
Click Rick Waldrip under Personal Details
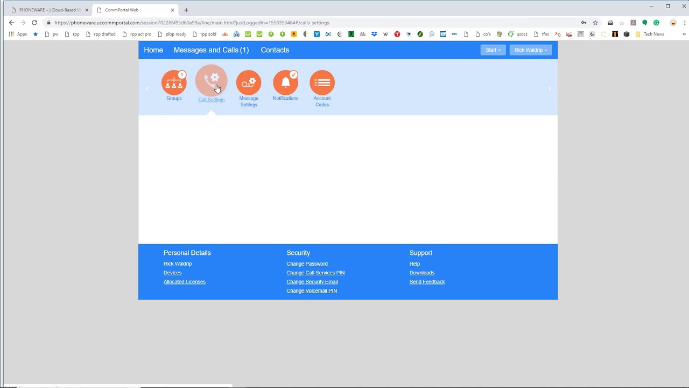pyautogui.click(x=178, y=264)
